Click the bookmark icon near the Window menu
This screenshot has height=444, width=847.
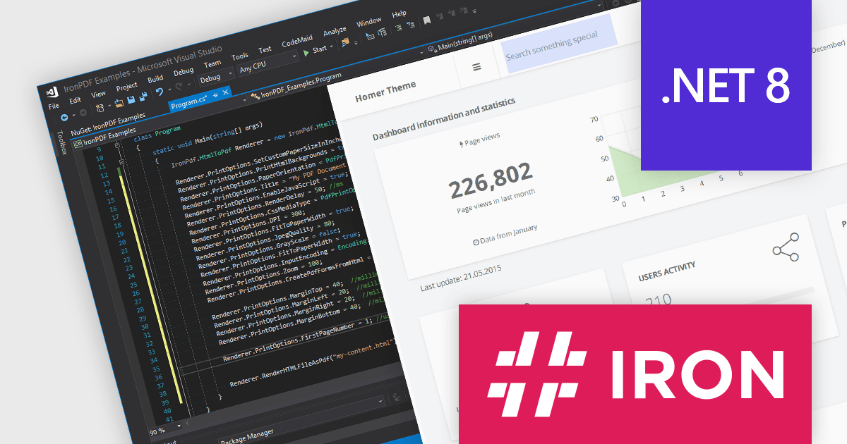click(x=426, y=21)
